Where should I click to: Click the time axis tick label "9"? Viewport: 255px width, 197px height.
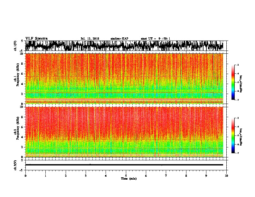[x=206, y=176]
